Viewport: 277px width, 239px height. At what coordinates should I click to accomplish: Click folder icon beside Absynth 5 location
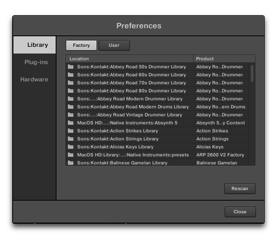tap(71, 123)
